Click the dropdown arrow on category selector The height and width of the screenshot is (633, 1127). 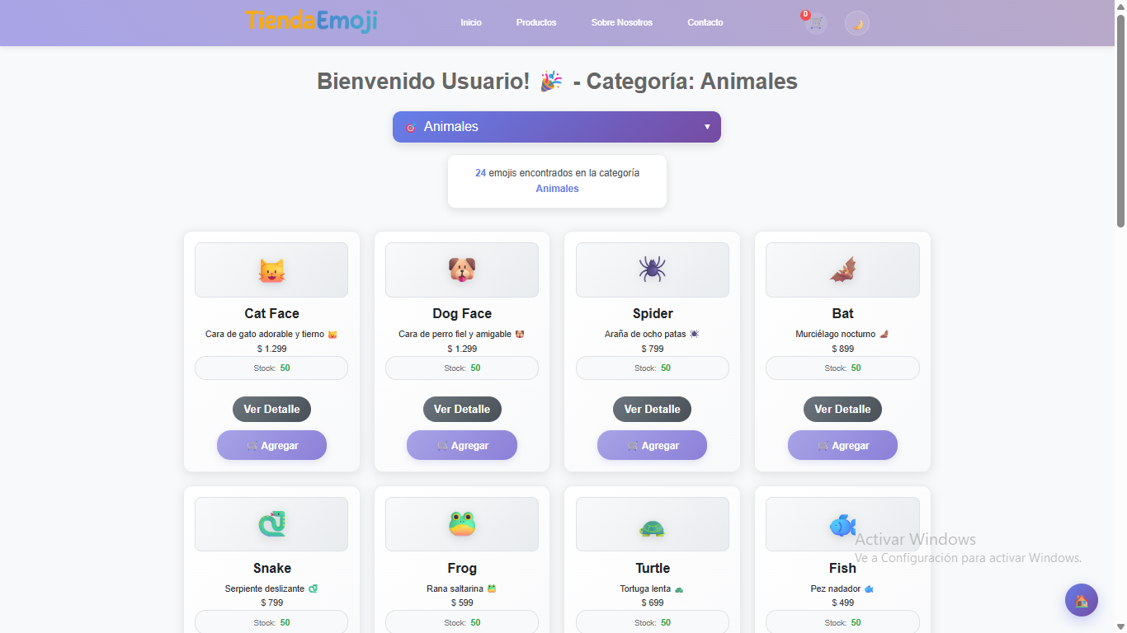(x=707, y=127)
